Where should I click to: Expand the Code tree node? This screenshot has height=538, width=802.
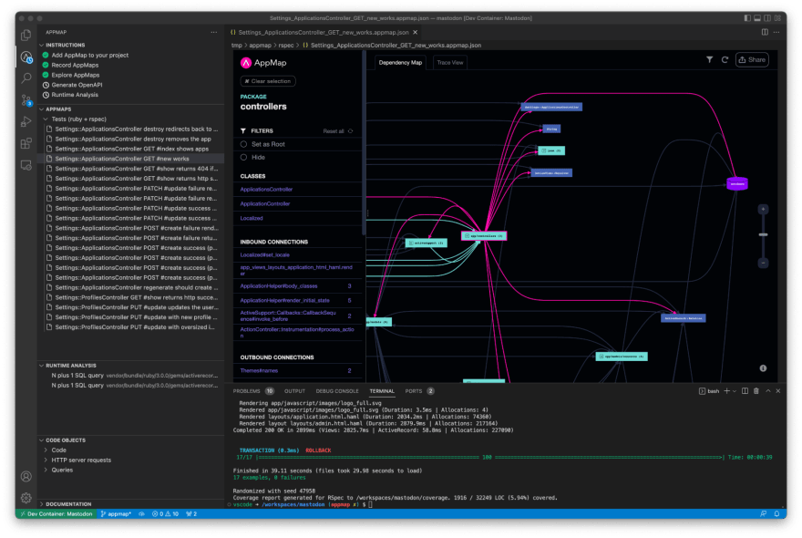[59, 450]
